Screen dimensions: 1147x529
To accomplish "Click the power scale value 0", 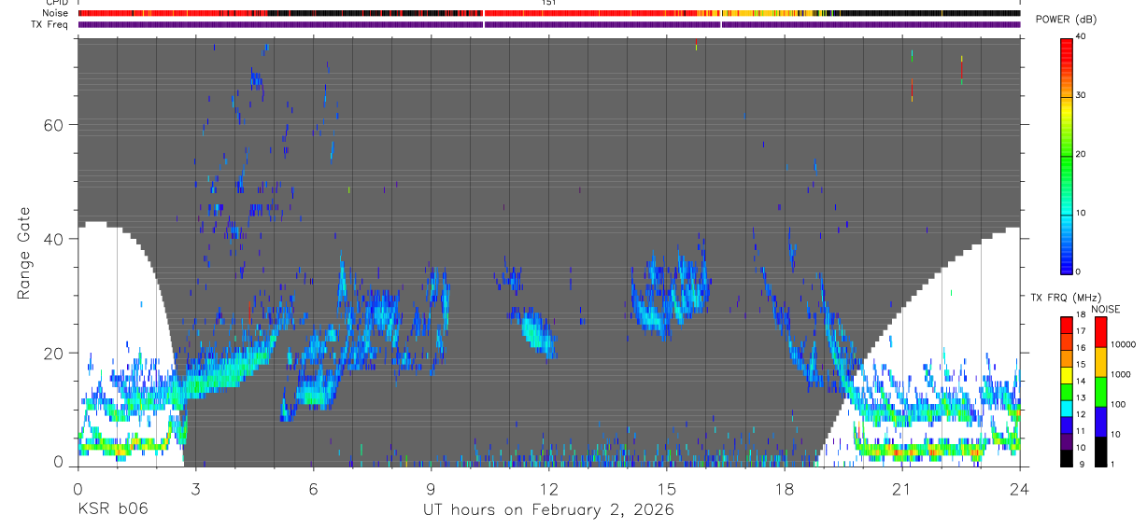I will (x=1077, y=271).
